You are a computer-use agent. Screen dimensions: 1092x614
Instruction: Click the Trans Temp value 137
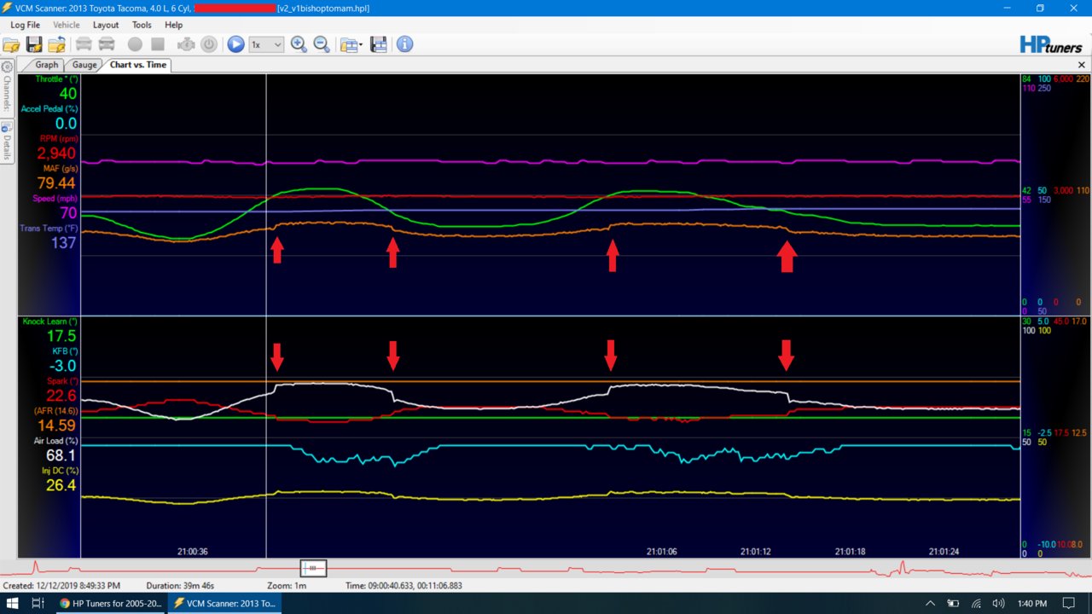[63, 243]
